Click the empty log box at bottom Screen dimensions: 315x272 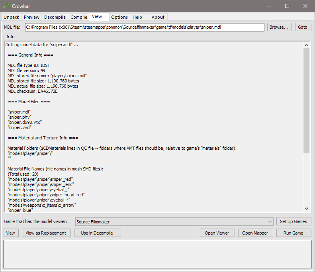pos(157,254)
